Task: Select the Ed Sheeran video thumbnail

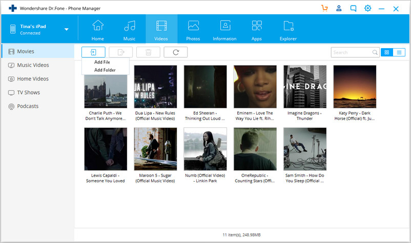Action: (205, 86)
